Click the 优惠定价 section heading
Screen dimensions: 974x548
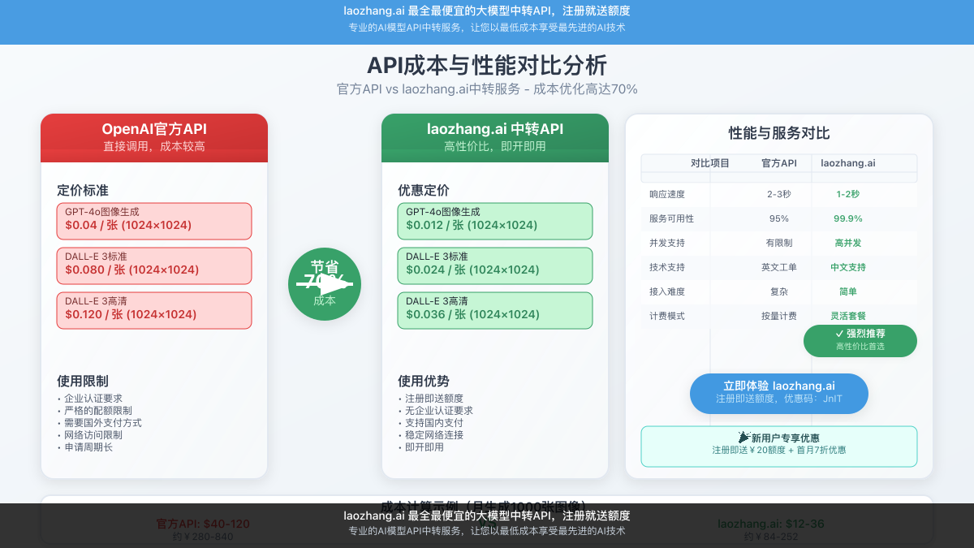tap(424, 191)
